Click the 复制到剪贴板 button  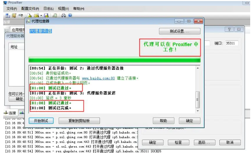[x=79, y=121]
